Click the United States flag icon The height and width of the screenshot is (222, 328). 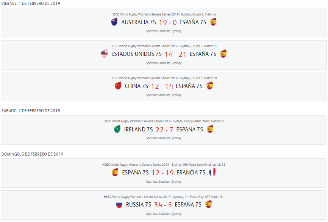pos(105,54)
